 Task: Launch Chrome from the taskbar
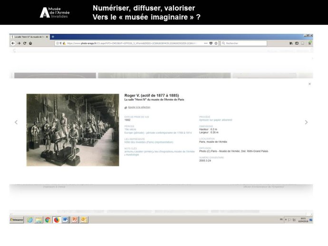click(48, 220)
